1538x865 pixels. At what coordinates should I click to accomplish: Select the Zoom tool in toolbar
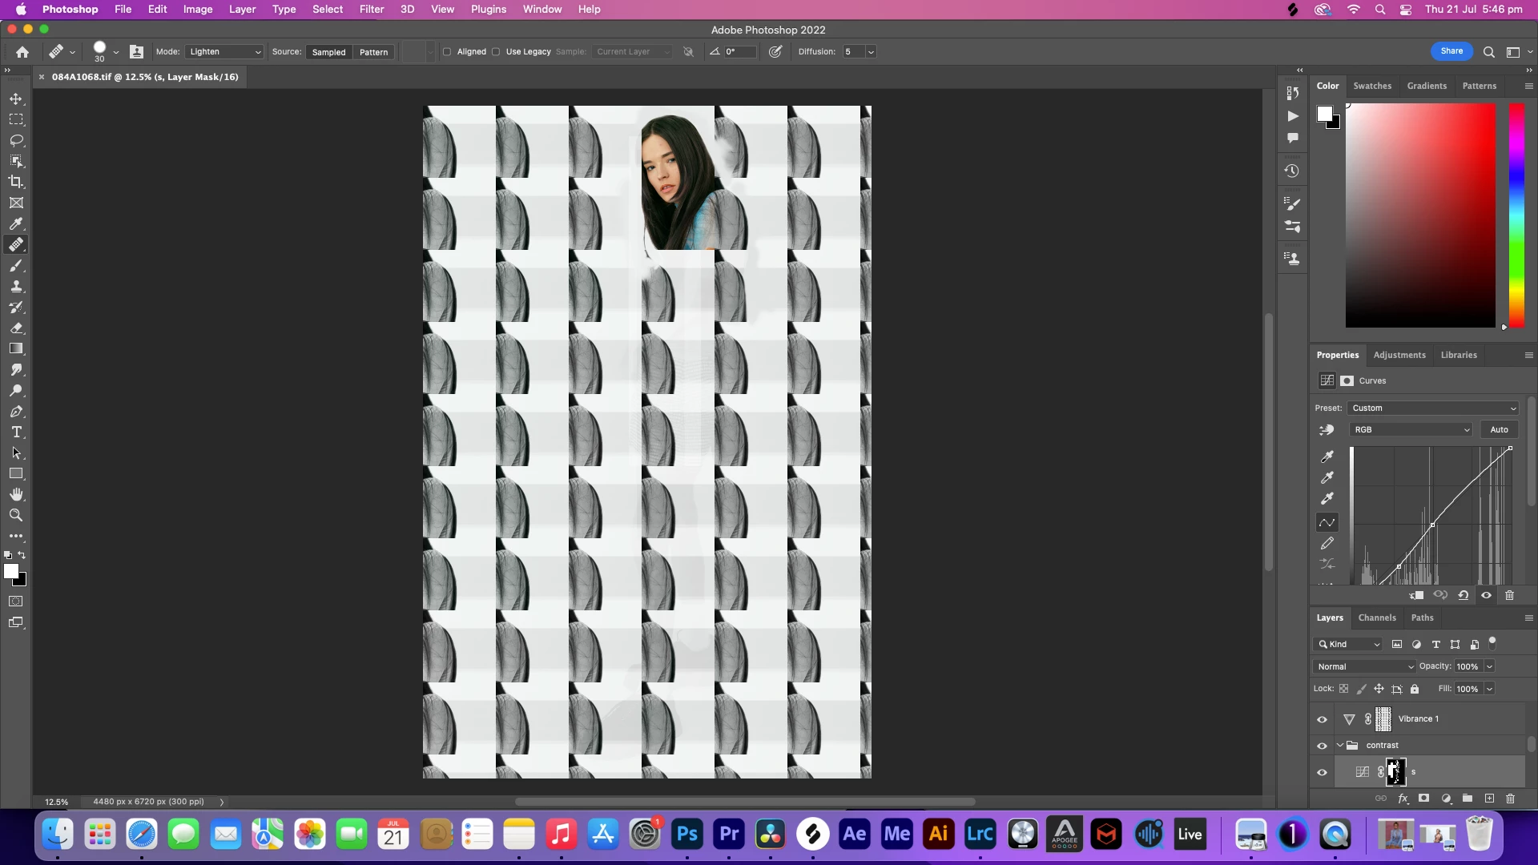(16, 515)
